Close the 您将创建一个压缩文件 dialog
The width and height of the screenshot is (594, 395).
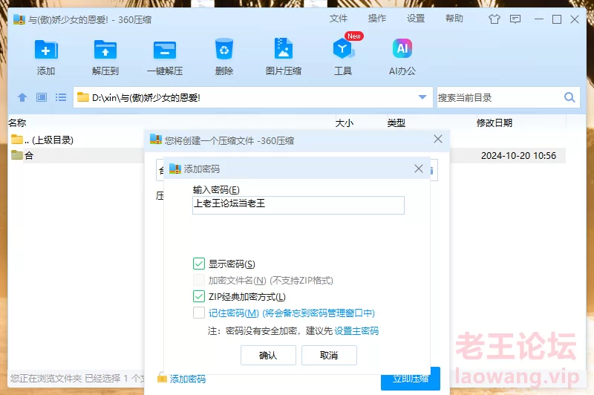pos(438,139)
